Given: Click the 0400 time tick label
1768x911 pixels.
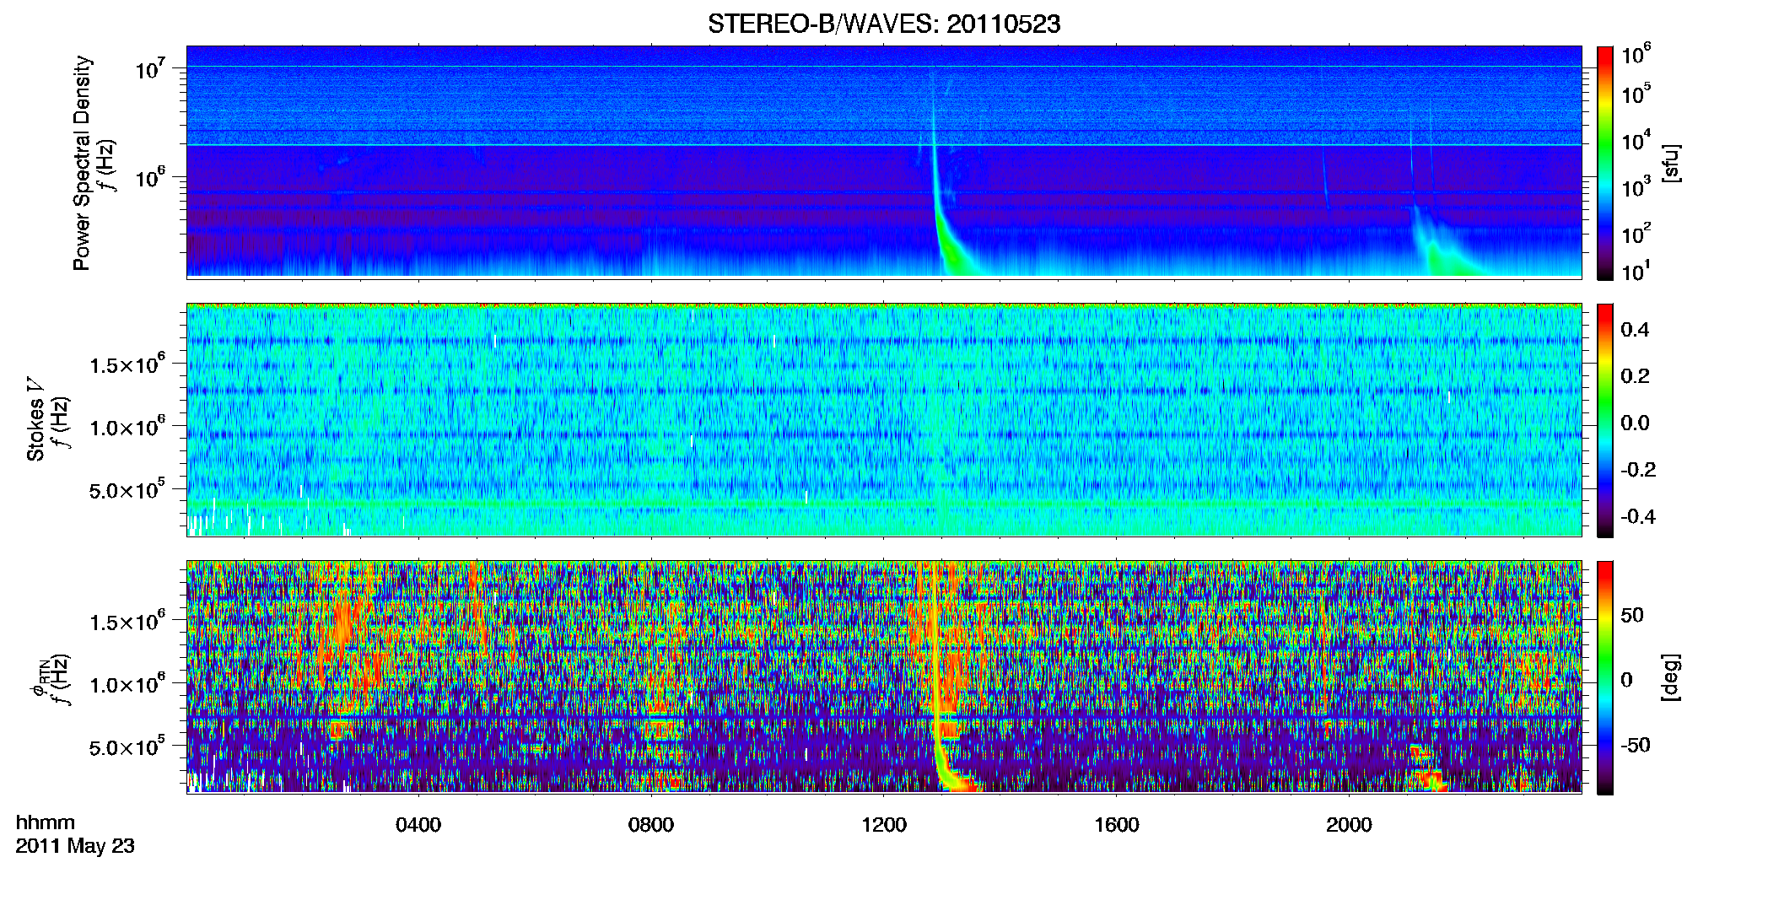Looking at the screenshot, I should [x=418, y=825].
